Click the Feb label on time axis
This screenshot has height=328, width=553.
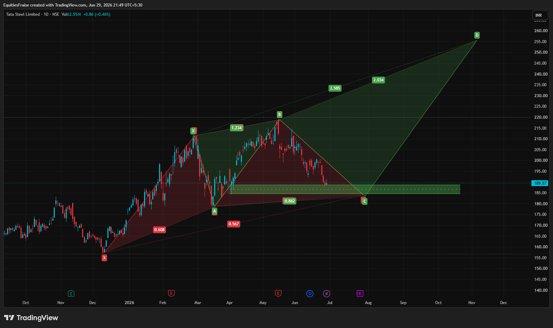point(162,303)
